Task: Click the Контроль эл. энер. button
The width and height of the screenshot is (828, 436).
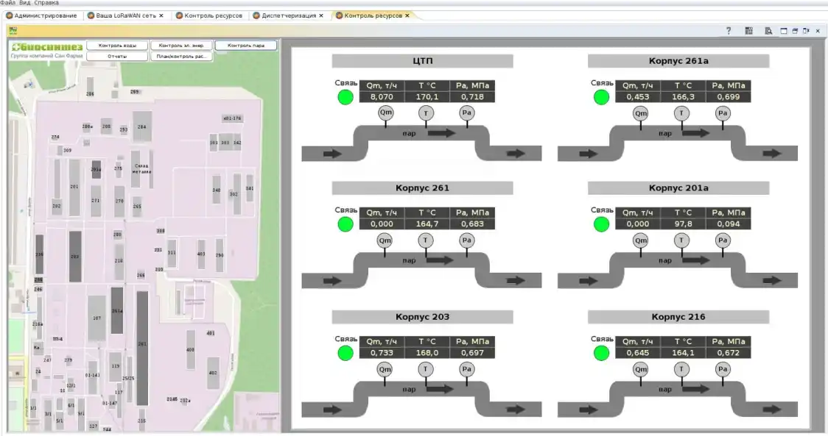Action: click(x=181, y=46)
